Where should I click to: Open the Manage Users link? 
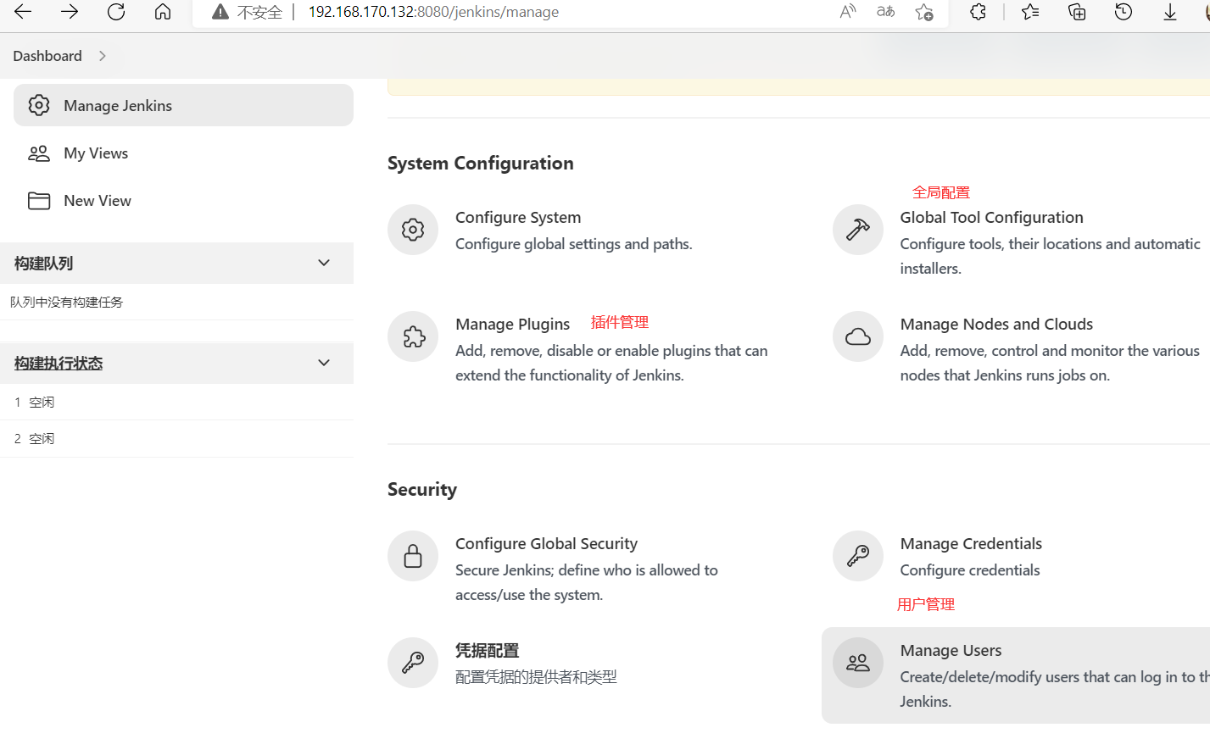[x=951, y=650]
